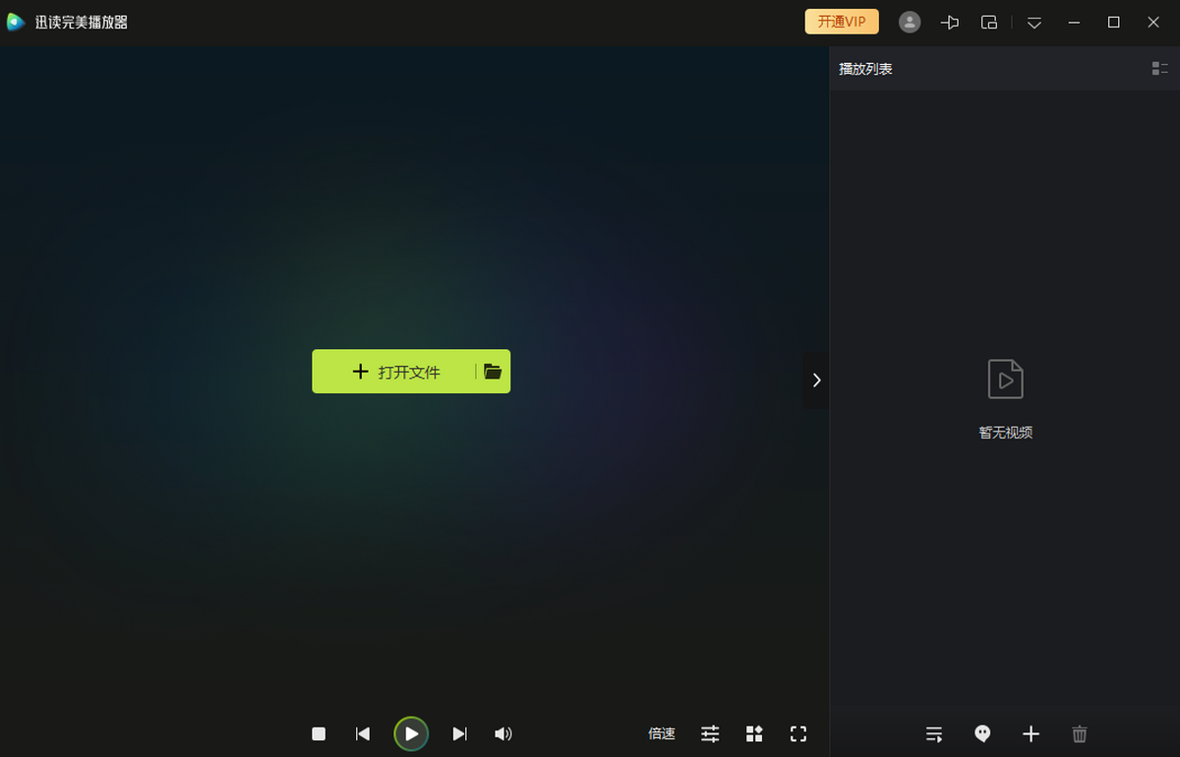Change the playlist view mode icon
1180x757 pixels.
tap(1160, 68)
